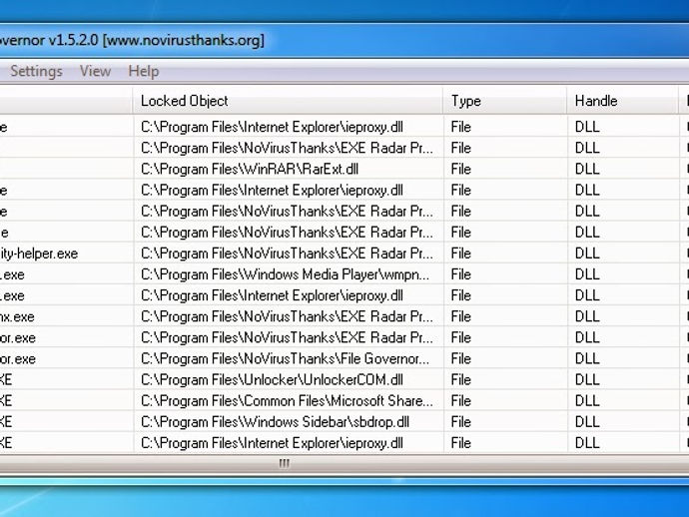Viewport: 689px width, 517px height.
Task: Click the or.exe cell in the File Governor row
Action: [18, 359]
